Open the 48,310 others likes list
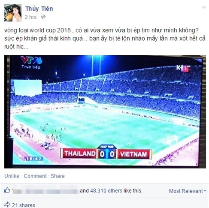Screen dimensions: 209x208 (106, 191)
